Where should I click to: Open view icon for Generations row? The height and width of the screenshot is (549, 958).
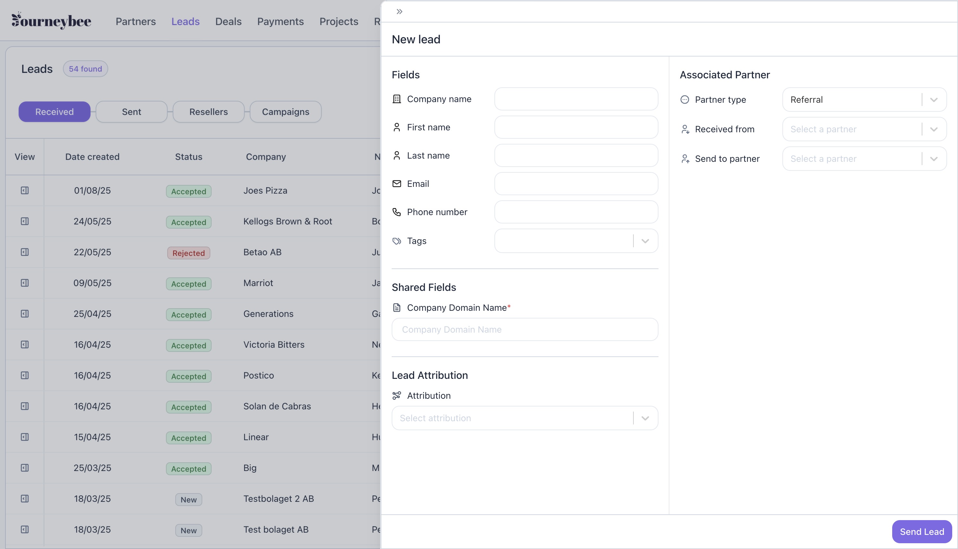click(x=24, y=314)
